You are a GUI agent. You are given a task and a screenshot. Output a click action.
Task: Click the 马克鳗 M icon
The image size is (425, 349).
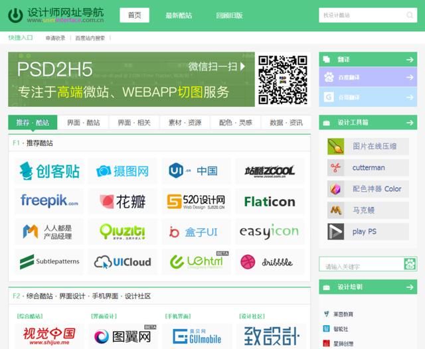(x=335, y=210)
